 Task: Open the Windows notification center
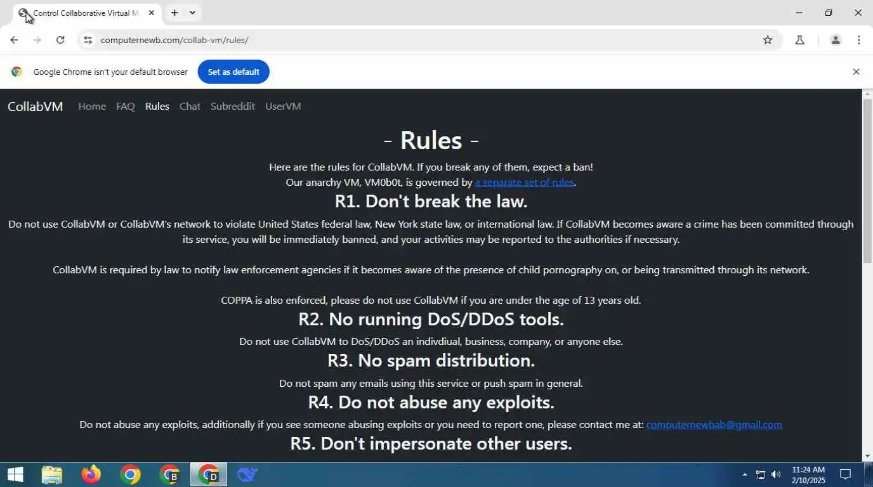pyautogui.click(x=845, y=474)
